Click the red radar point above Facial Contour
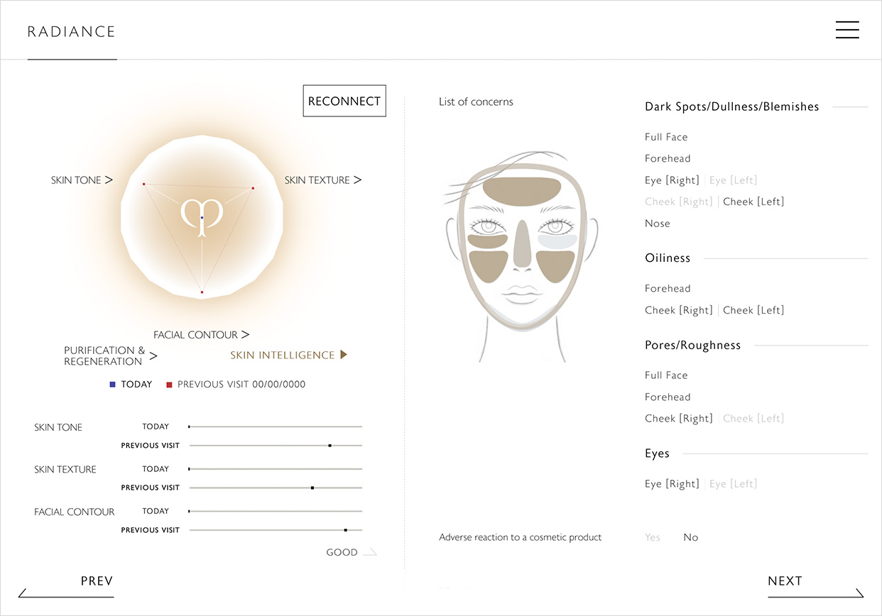Screen dimensions: 882x616 (x=202, y=292)
